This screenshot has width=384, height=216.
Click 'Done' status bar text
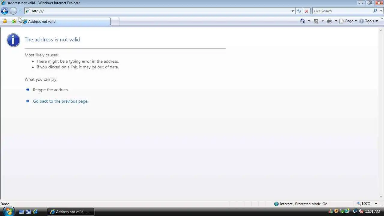point(5,204)
